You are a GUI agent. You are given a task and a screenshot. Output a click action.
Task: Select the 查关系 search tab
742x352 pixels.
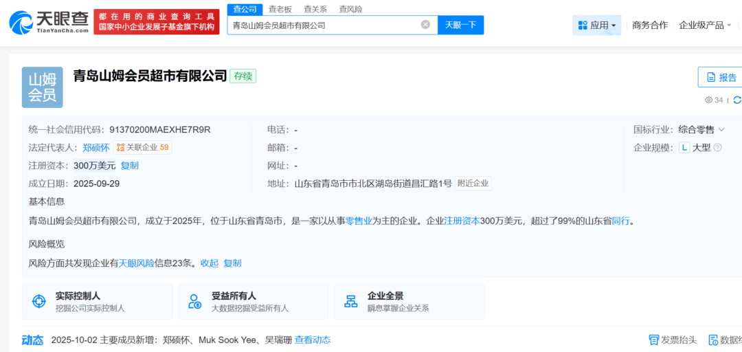[x=315, y=9]
